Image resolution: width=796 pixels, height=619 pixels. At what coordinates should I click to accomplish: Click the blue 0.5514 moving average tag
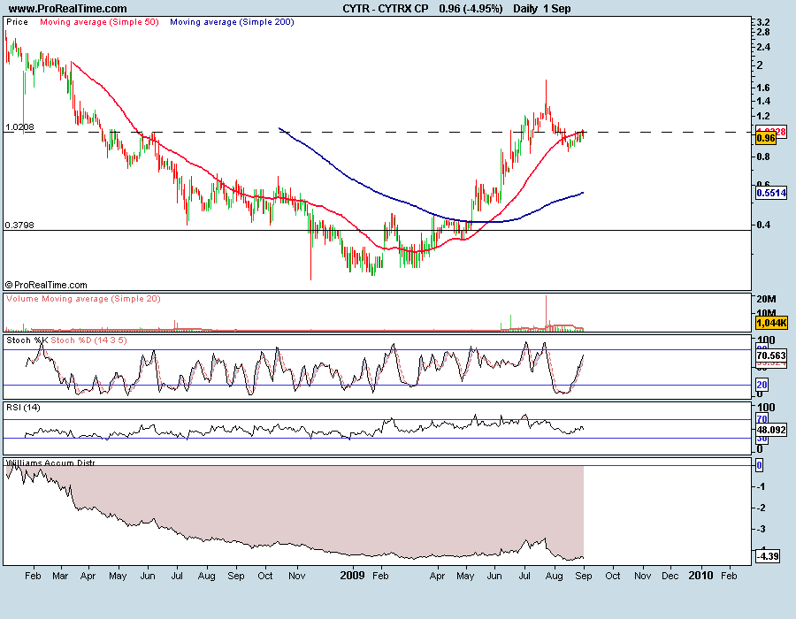point(769,193)
